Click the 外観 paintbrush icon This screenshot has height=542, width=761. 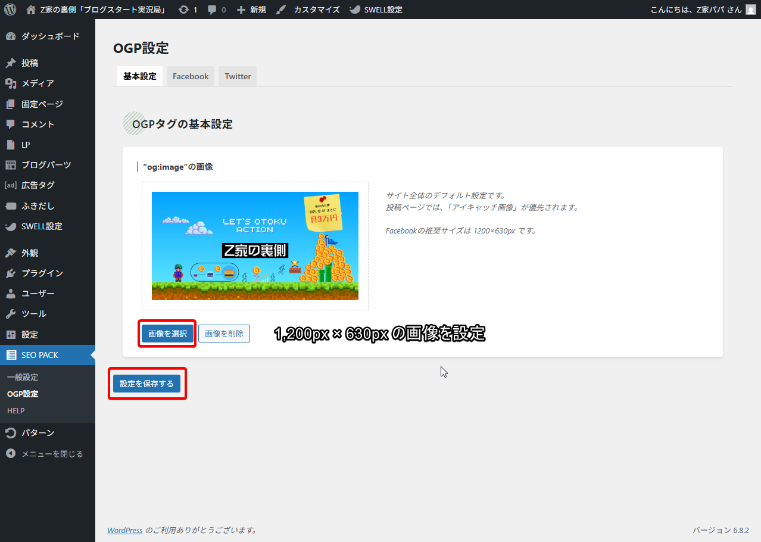point(11,253)
